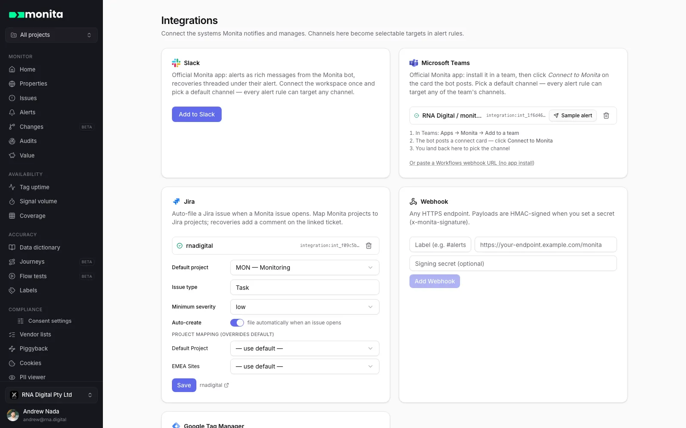
Task: Click the Coverage grid icon
Action: coord(12,216)
